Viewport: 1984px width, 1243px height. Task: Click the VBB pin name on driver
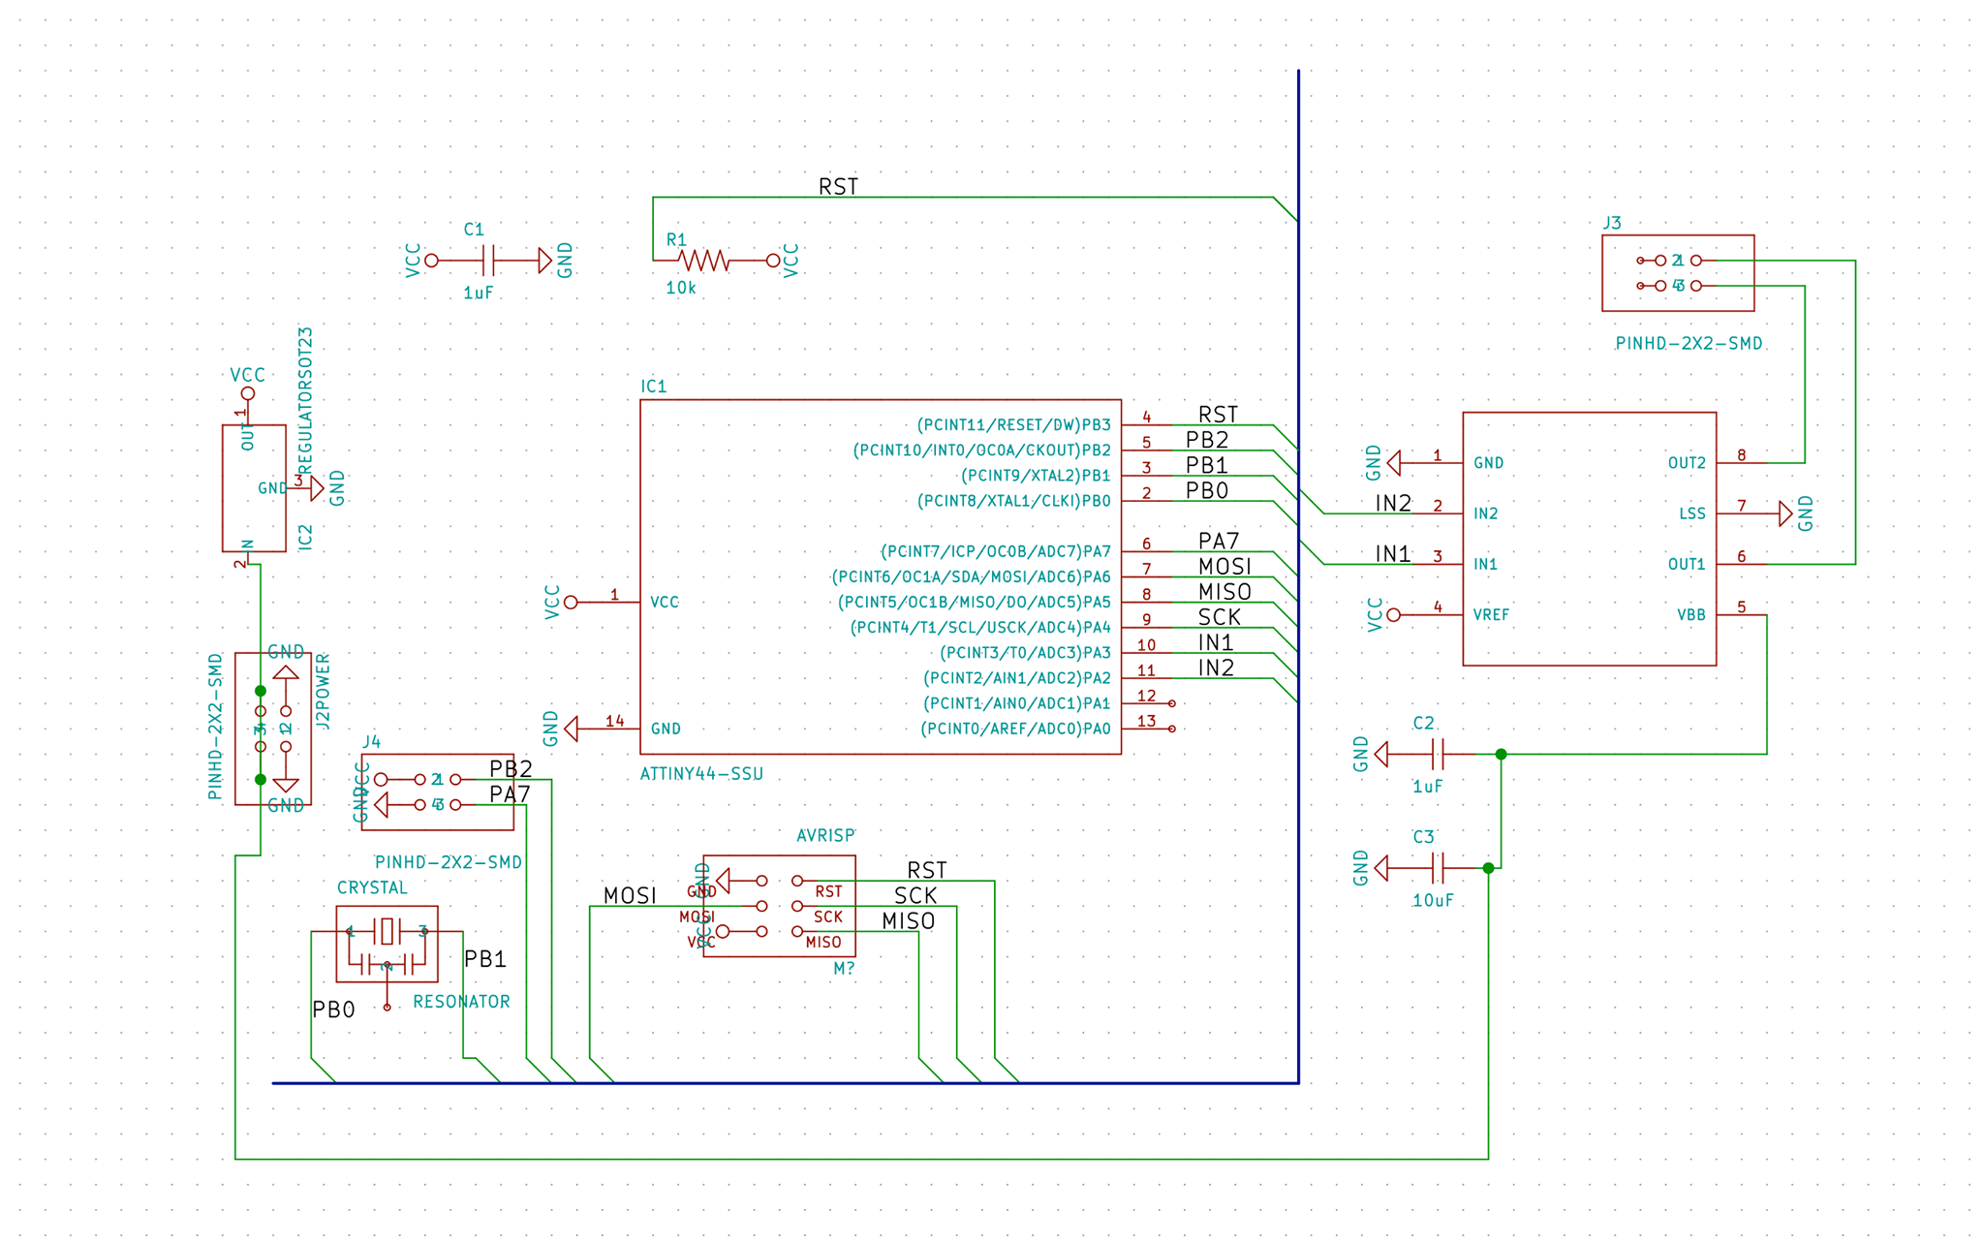pos(1691,614)
